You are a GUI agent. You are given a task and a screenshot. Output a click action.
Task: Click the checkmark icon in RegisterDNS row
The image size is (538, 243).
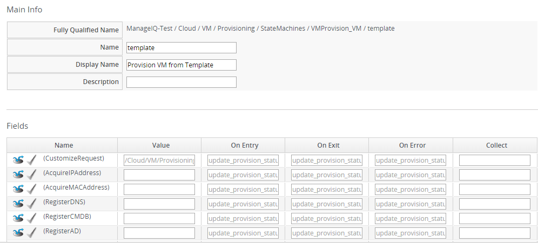pos(31,204)
